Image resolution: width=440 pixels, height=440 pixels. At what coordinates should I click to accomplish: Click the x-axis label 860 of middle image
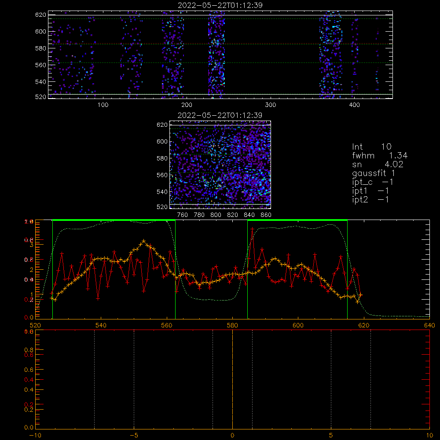point(266,215)
